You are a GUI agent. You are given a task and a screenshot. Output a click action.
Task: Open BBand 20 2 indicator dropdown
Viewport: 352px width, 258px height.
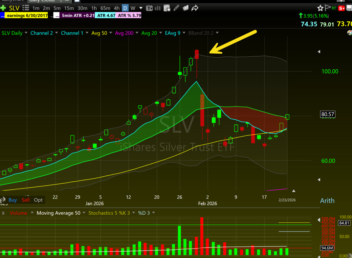217,33
